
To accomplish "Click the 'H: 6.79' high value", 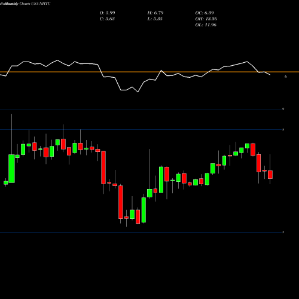I will [155, 13].
